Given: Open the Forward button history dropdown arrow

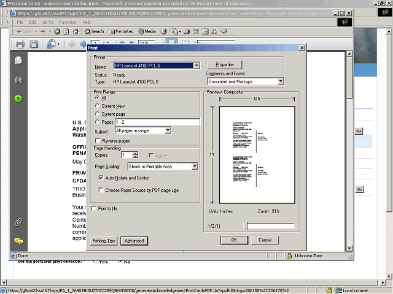Looking at the screenshot, I should [x=50, y=31].
